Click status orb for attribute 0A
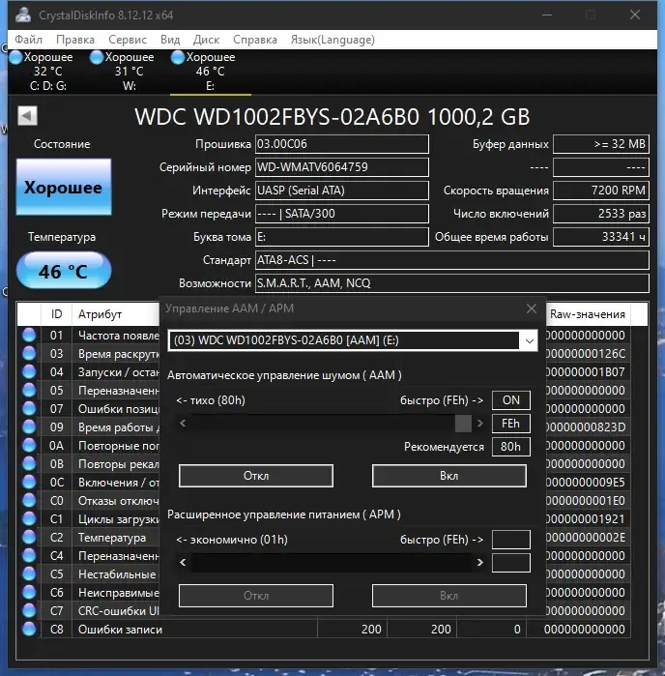 29,446
